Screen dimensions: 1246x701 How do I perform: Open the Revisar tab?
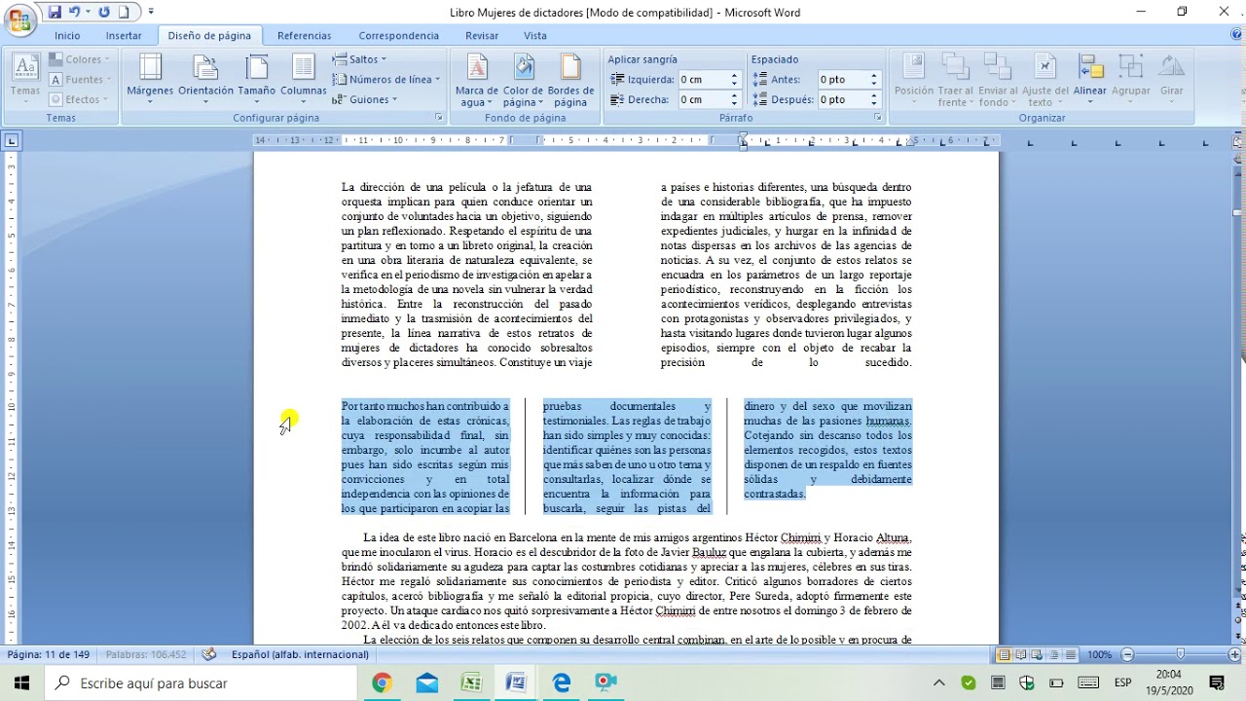coord(482,36)
